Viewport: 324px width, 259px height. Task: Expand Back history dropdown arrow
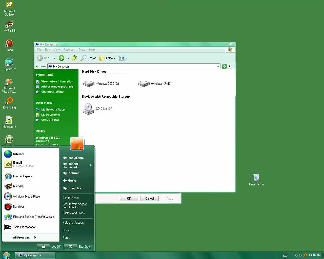tap(54, 58)
